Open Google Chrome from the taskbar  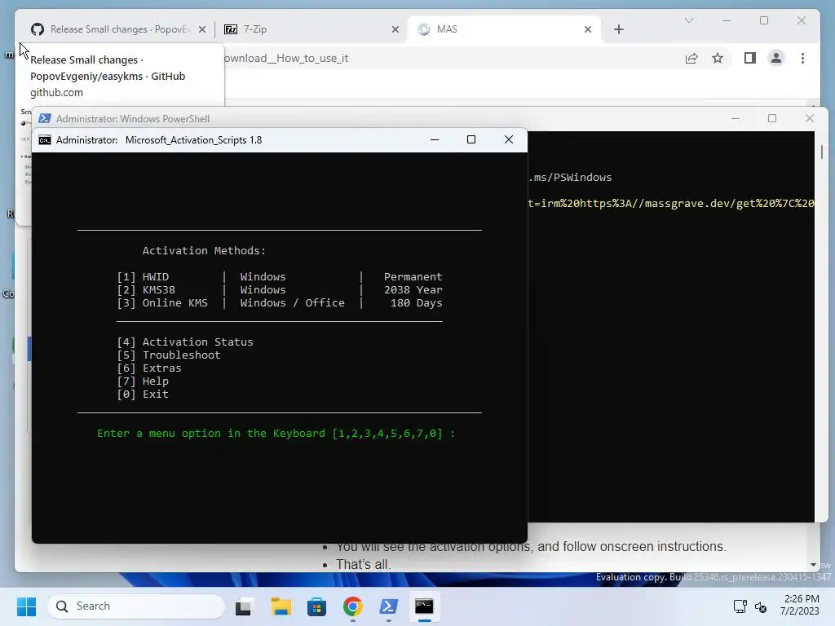tap(352, 606)
